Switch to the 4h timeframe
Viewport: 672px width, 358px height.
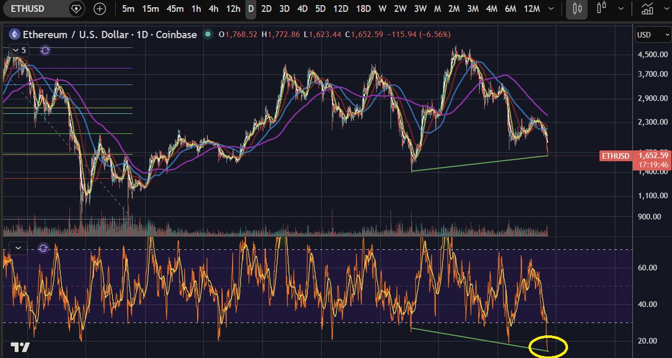(213, 9)
